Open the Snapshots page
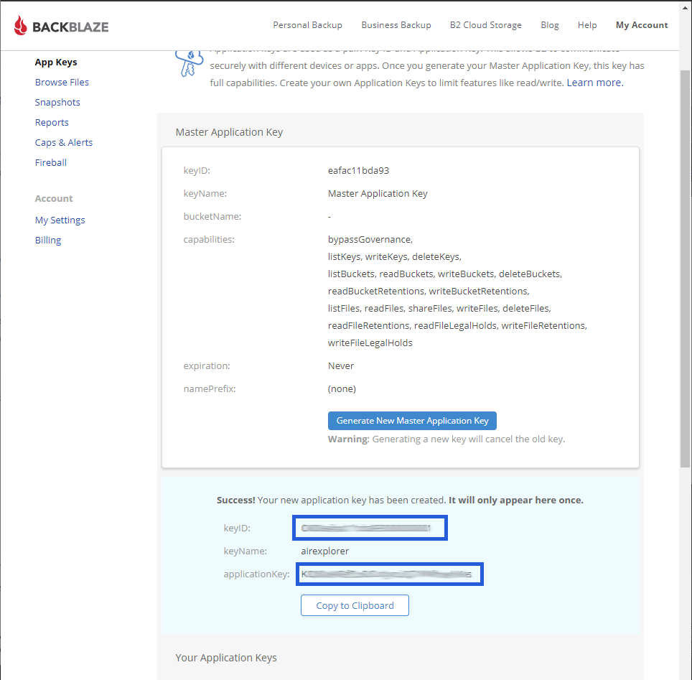 coord(57,103)
